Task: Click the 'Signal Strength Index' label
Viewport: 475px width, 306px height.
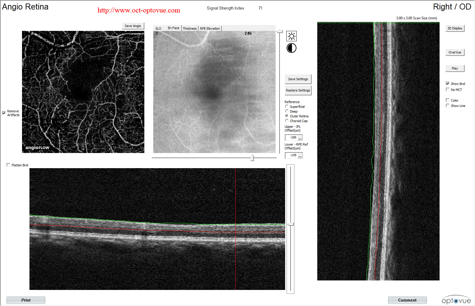Action: pyautogui.click(x=225, y=8)
